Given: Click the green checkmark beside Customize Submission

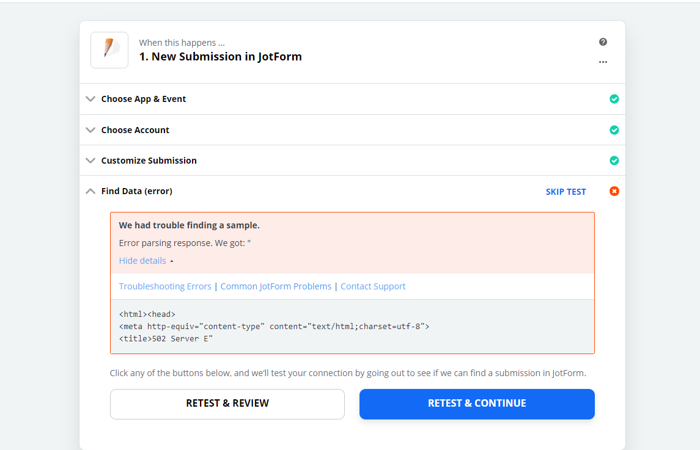Looking at the screenshot, I should (x=614, y=160).
